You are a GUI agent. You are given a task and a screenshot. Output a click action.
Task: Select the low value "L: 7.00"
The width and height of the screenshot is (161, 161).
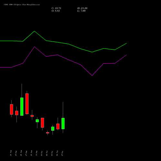(81, 11)
